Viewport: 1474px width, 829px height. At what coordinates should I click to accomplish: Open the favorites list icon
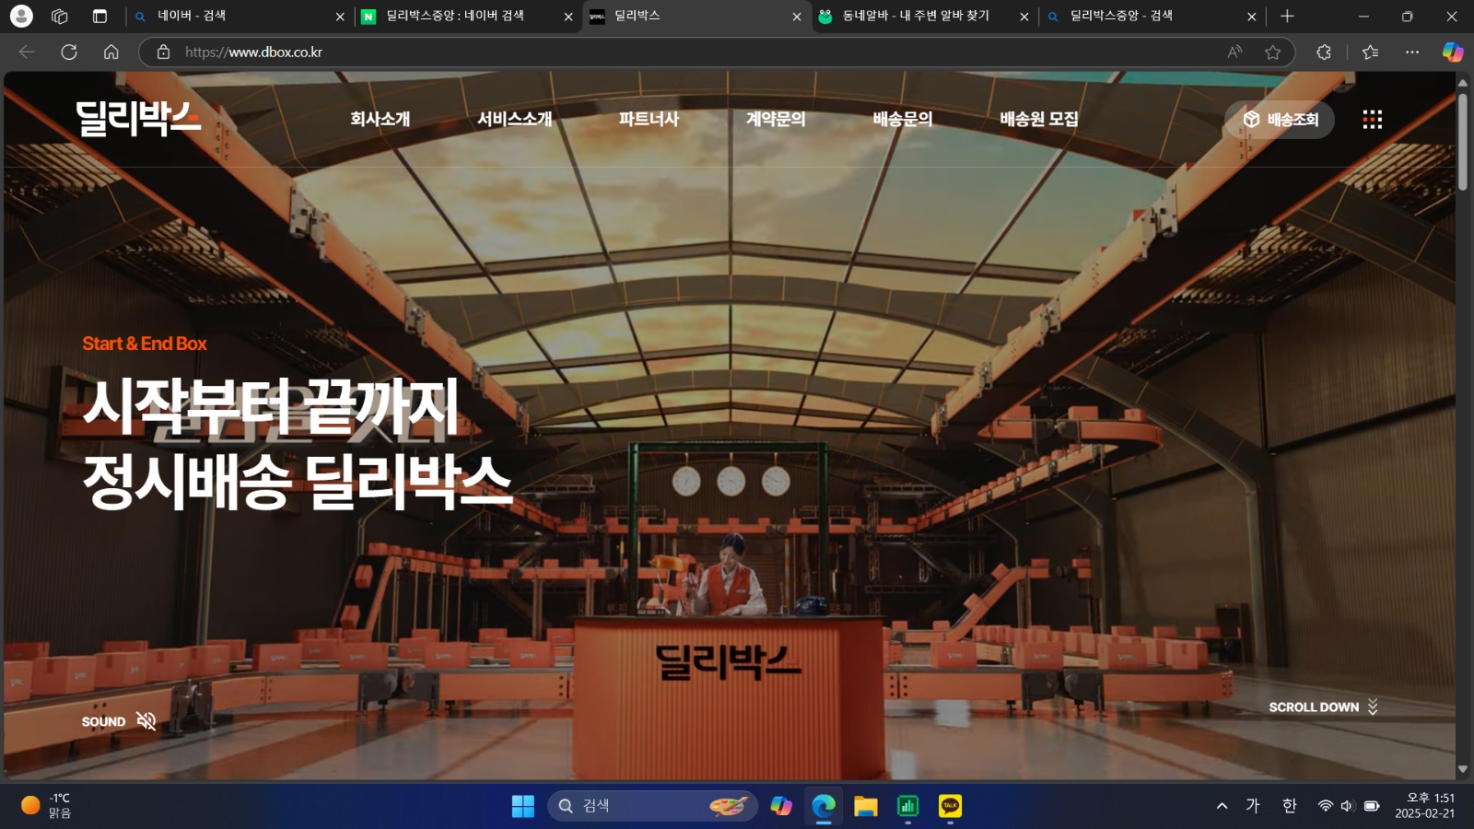coord(1371,52)
